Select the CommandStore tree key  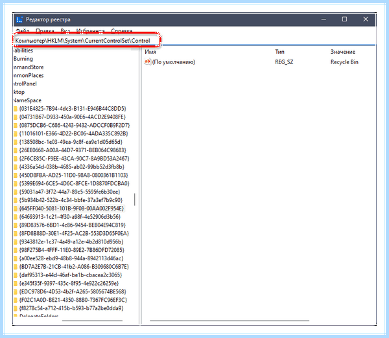(29, 67)
